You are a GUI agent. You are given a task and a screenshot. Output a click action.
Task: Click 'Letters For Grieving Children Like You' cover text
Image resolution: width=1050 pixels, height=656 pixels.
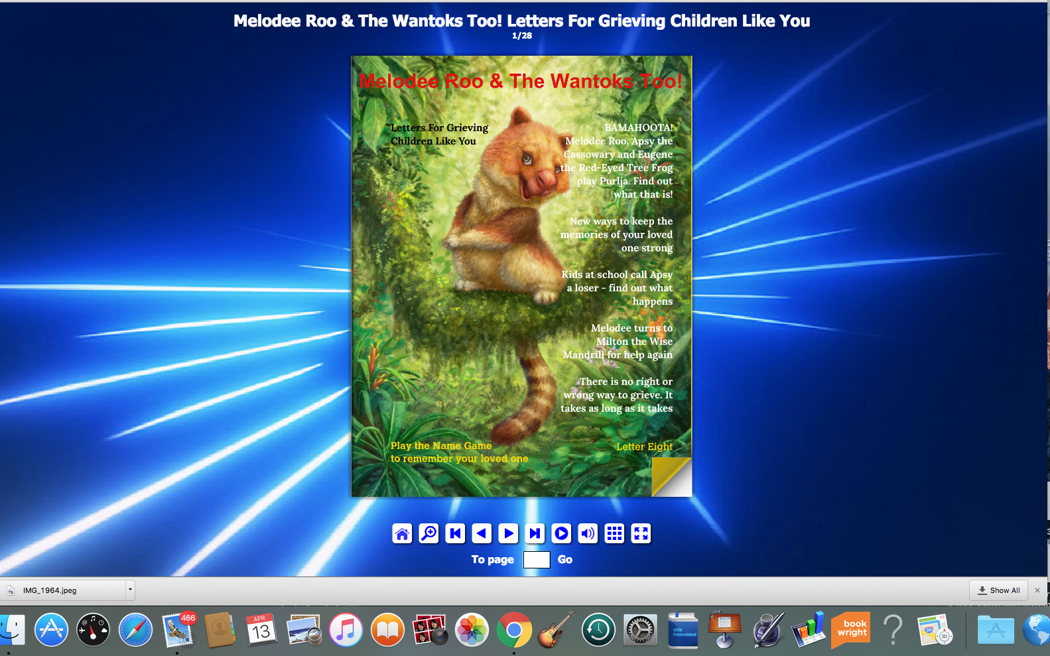click(439, 134)
